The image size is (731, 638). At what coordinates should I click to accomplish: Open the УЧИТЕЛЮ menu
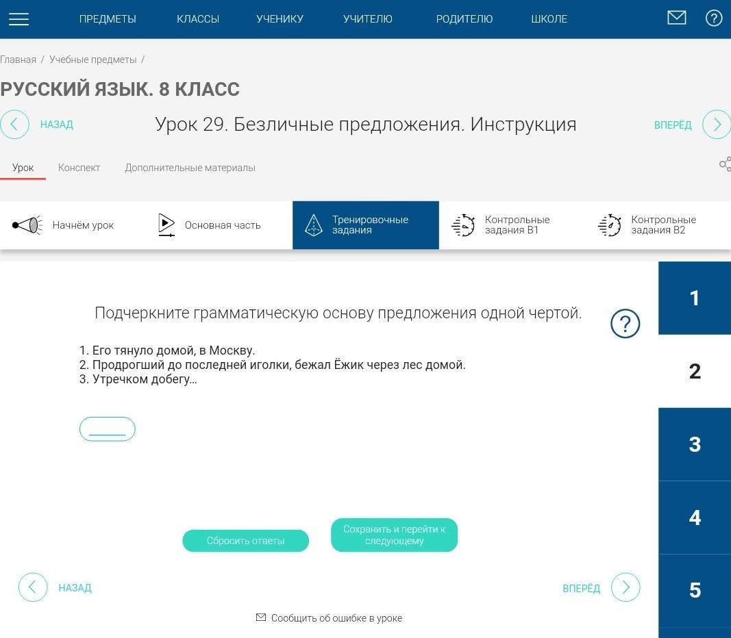point(367,19)
